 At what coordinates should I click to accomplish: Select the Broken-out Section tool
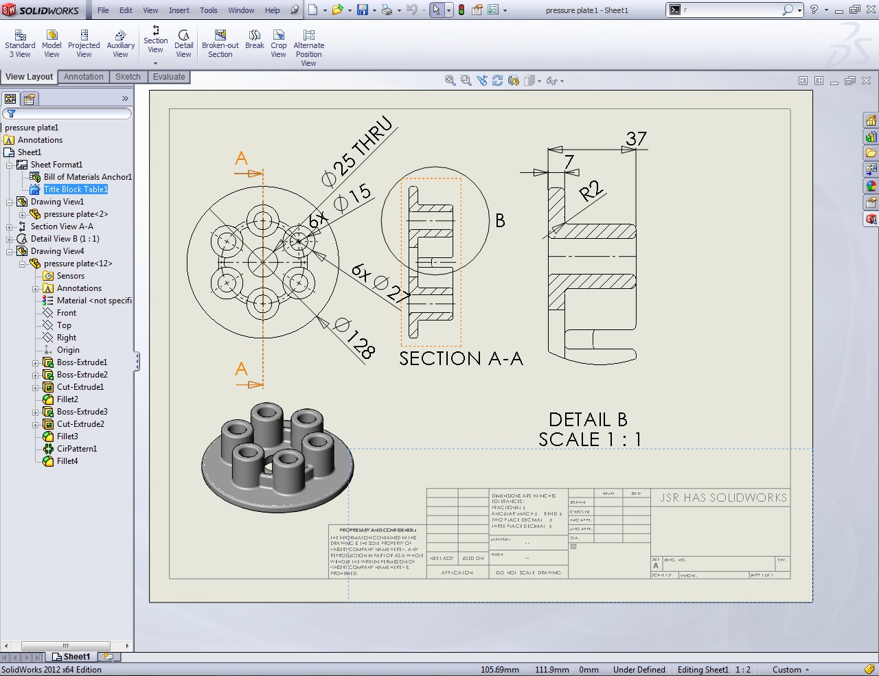[x=220, y=44]
